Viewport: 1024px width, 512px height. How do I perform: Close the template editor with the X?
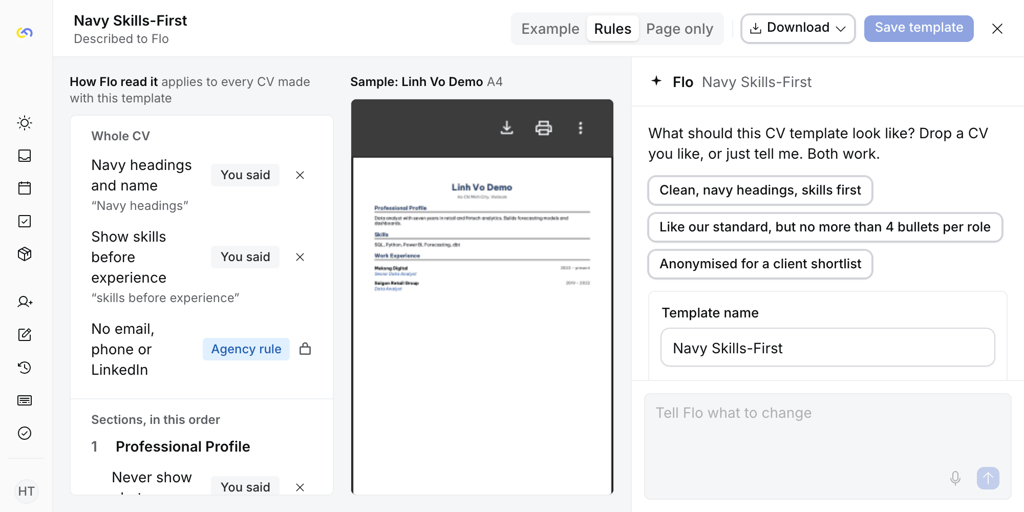tap(997, 29)
